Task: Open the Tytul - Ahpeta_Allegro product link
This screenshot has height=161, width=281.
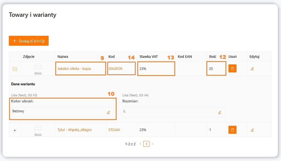Action: click(x=74, y=130)
